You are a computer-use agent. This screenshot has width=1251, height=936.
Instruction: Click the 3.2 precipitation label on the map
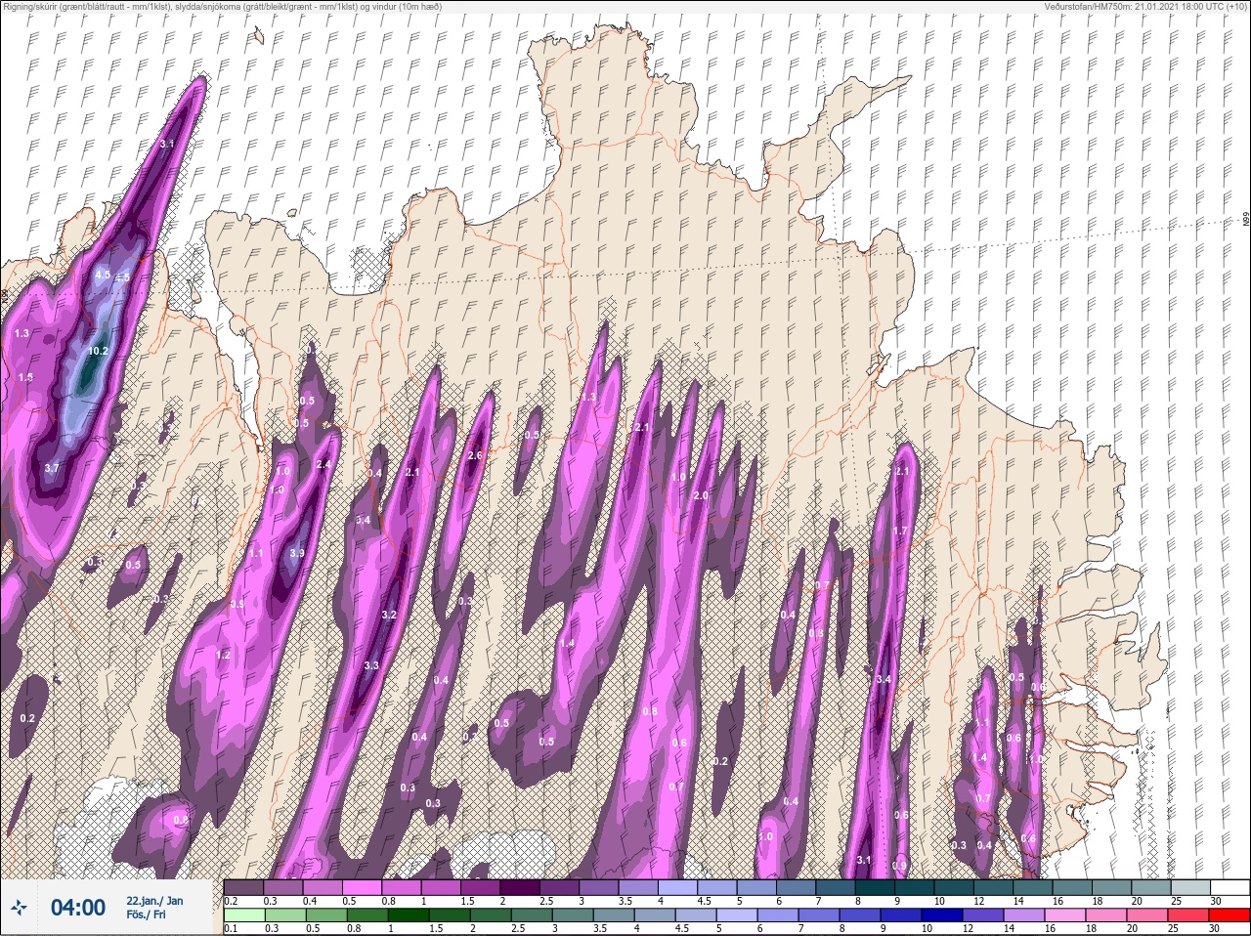(x=389, y=615)
